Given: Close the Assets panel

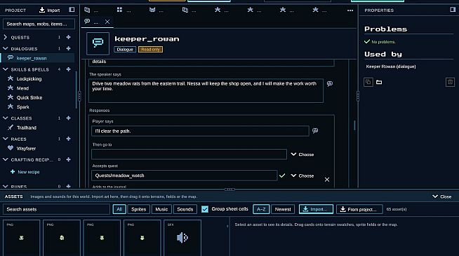Looking at the screenshot, I should (x=442, y=197).
